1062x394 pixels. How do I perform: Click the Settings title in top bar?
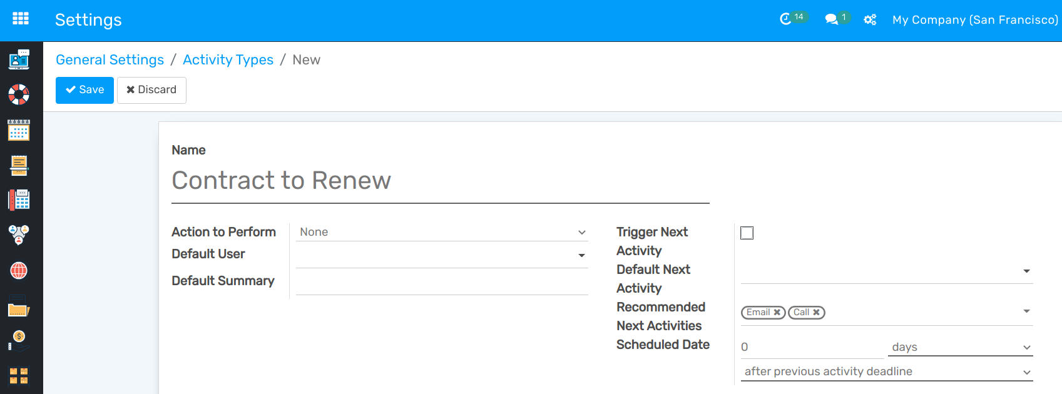pos(88,20)
